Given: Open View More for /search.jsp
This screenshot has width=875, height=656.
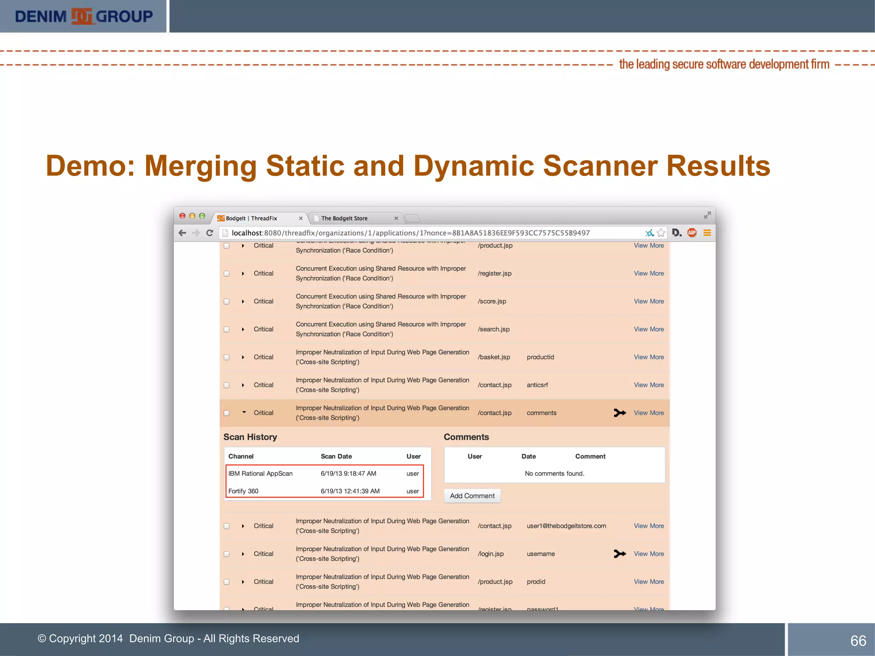Looking at the screenshot, I should click(649, 329).
